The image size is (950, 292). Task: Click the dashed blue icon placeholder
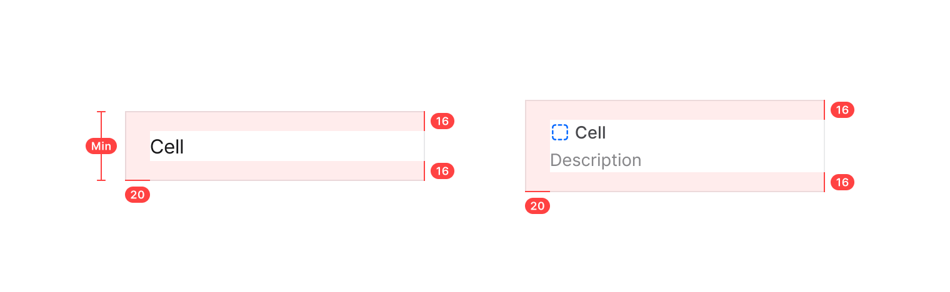[560, 132]
